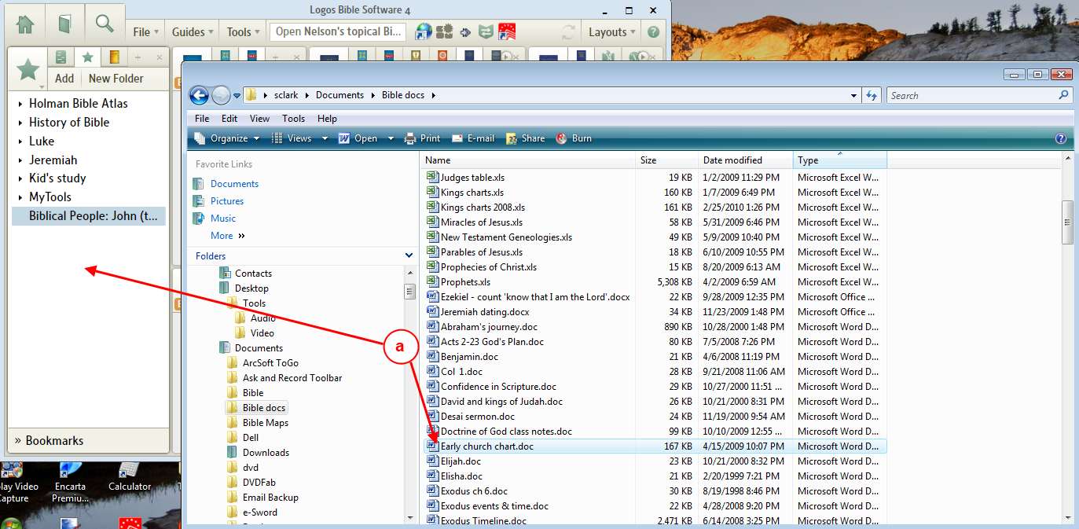Viewport: 1079px width, 529px height.
Task: Click Open with Word toolbar button
Action: [x=358, y=138]
